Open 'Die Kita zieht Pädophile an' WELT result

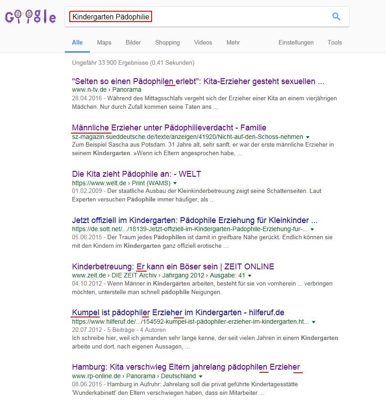pos(136,174)
